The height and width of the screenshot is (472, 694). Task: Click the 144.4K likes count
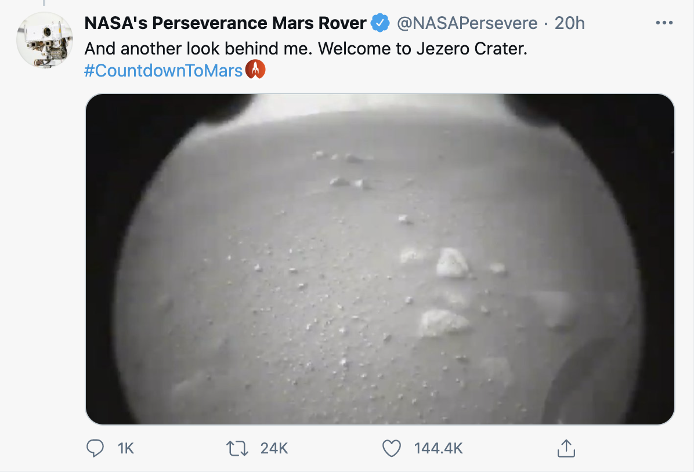pos(438,448)
